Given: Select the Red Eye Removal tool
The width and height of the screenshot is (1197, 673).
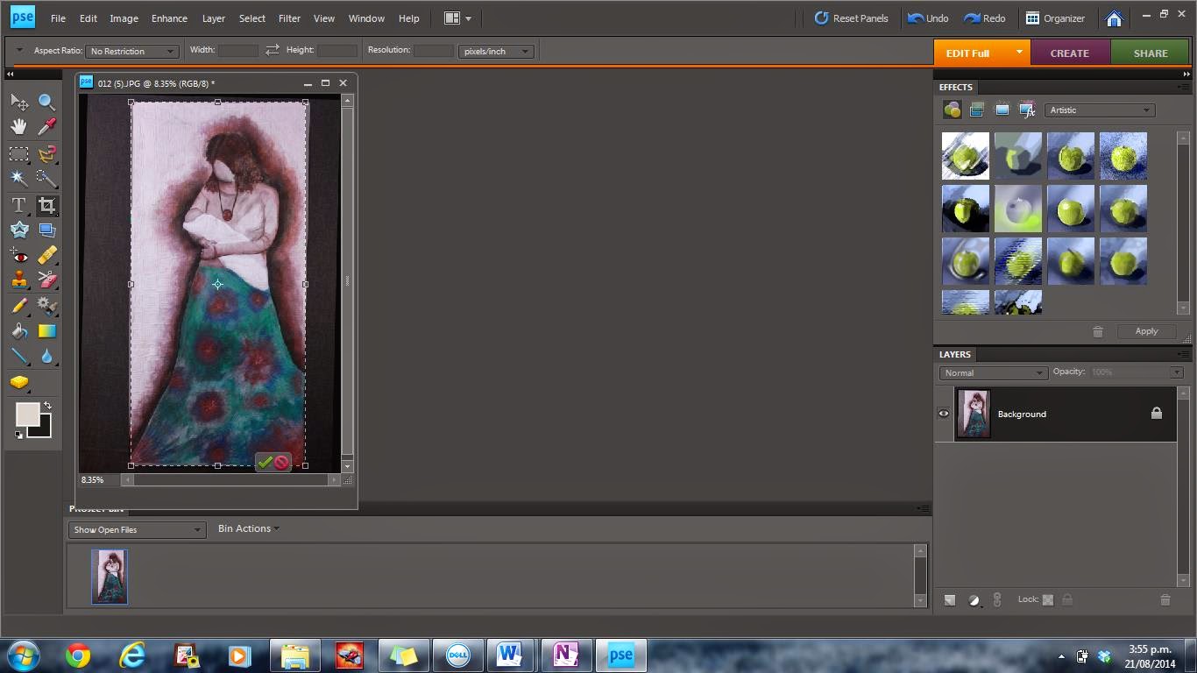Looking at the screenshot, I should pos(19,256).
